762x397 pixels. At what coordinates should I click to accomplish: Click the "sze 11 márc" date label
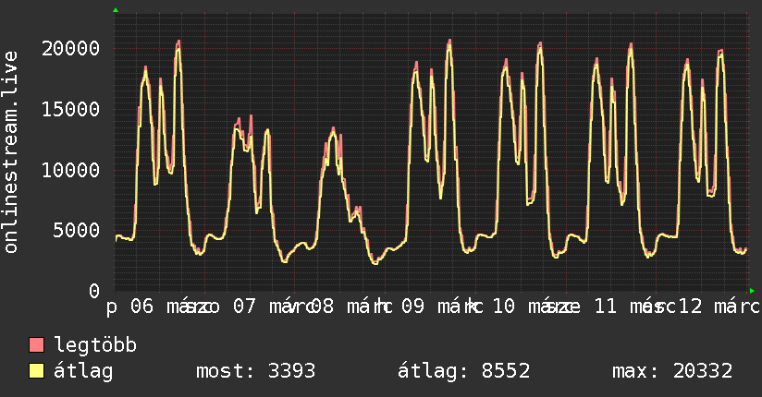click(601, 306)
